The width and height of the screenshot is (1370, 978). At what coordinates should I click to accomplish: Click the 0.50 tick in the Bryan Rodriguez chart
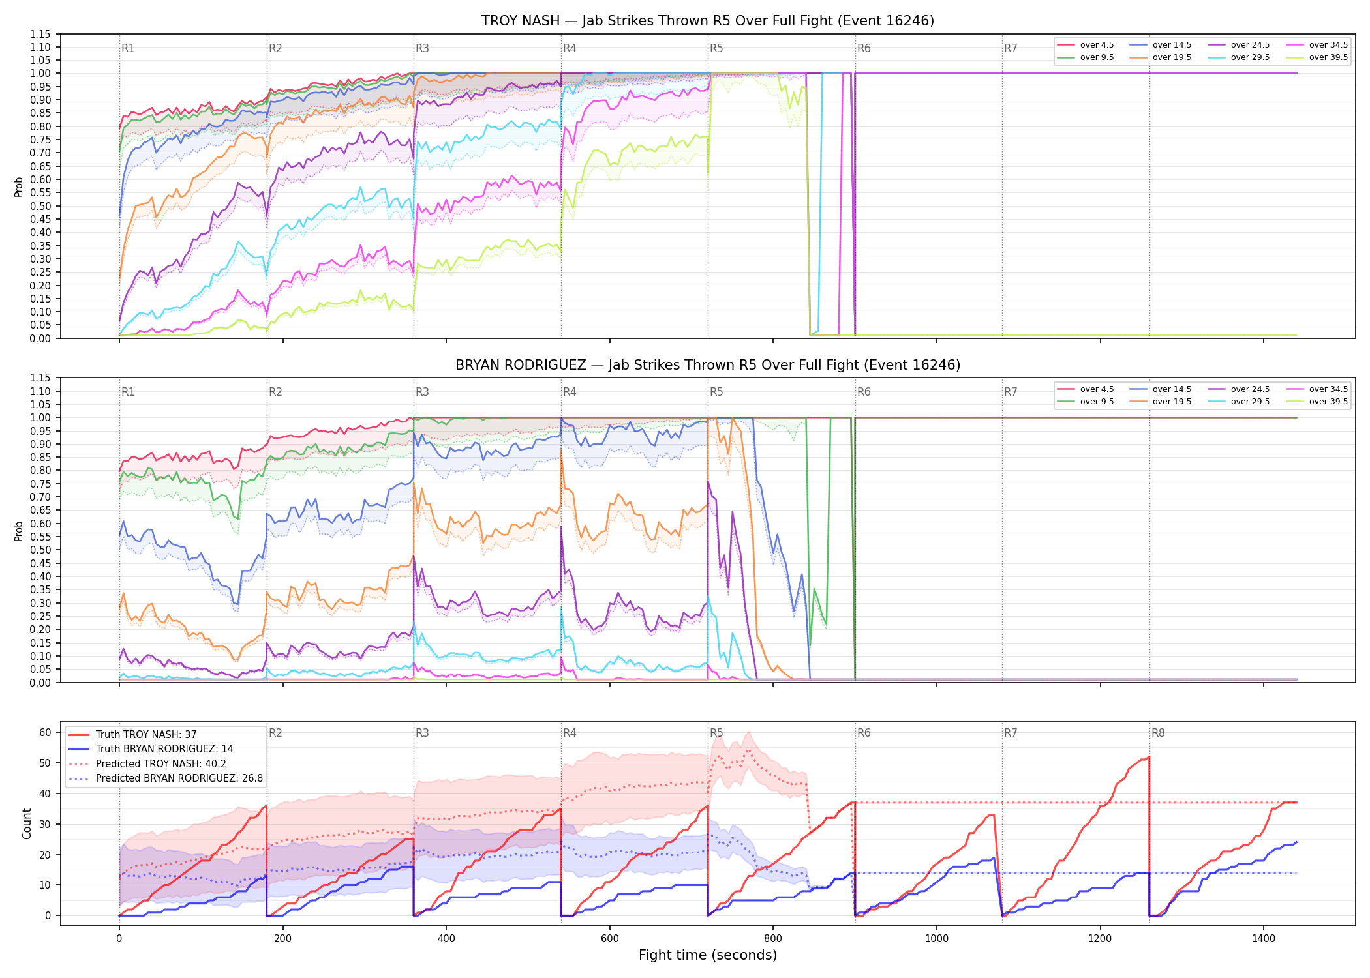coord(40,550)
